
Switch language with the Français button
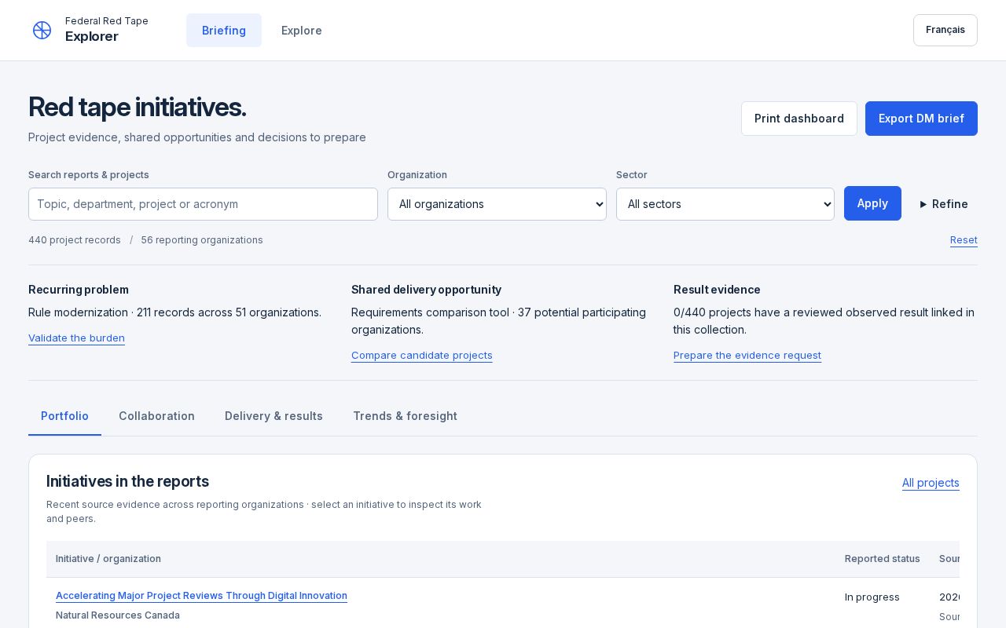pyautogui.click(x=945, y=30)
